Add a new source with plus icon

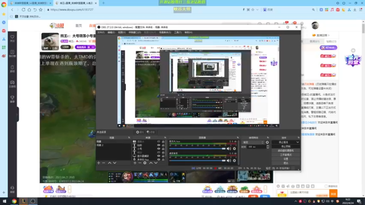point(135,163)
